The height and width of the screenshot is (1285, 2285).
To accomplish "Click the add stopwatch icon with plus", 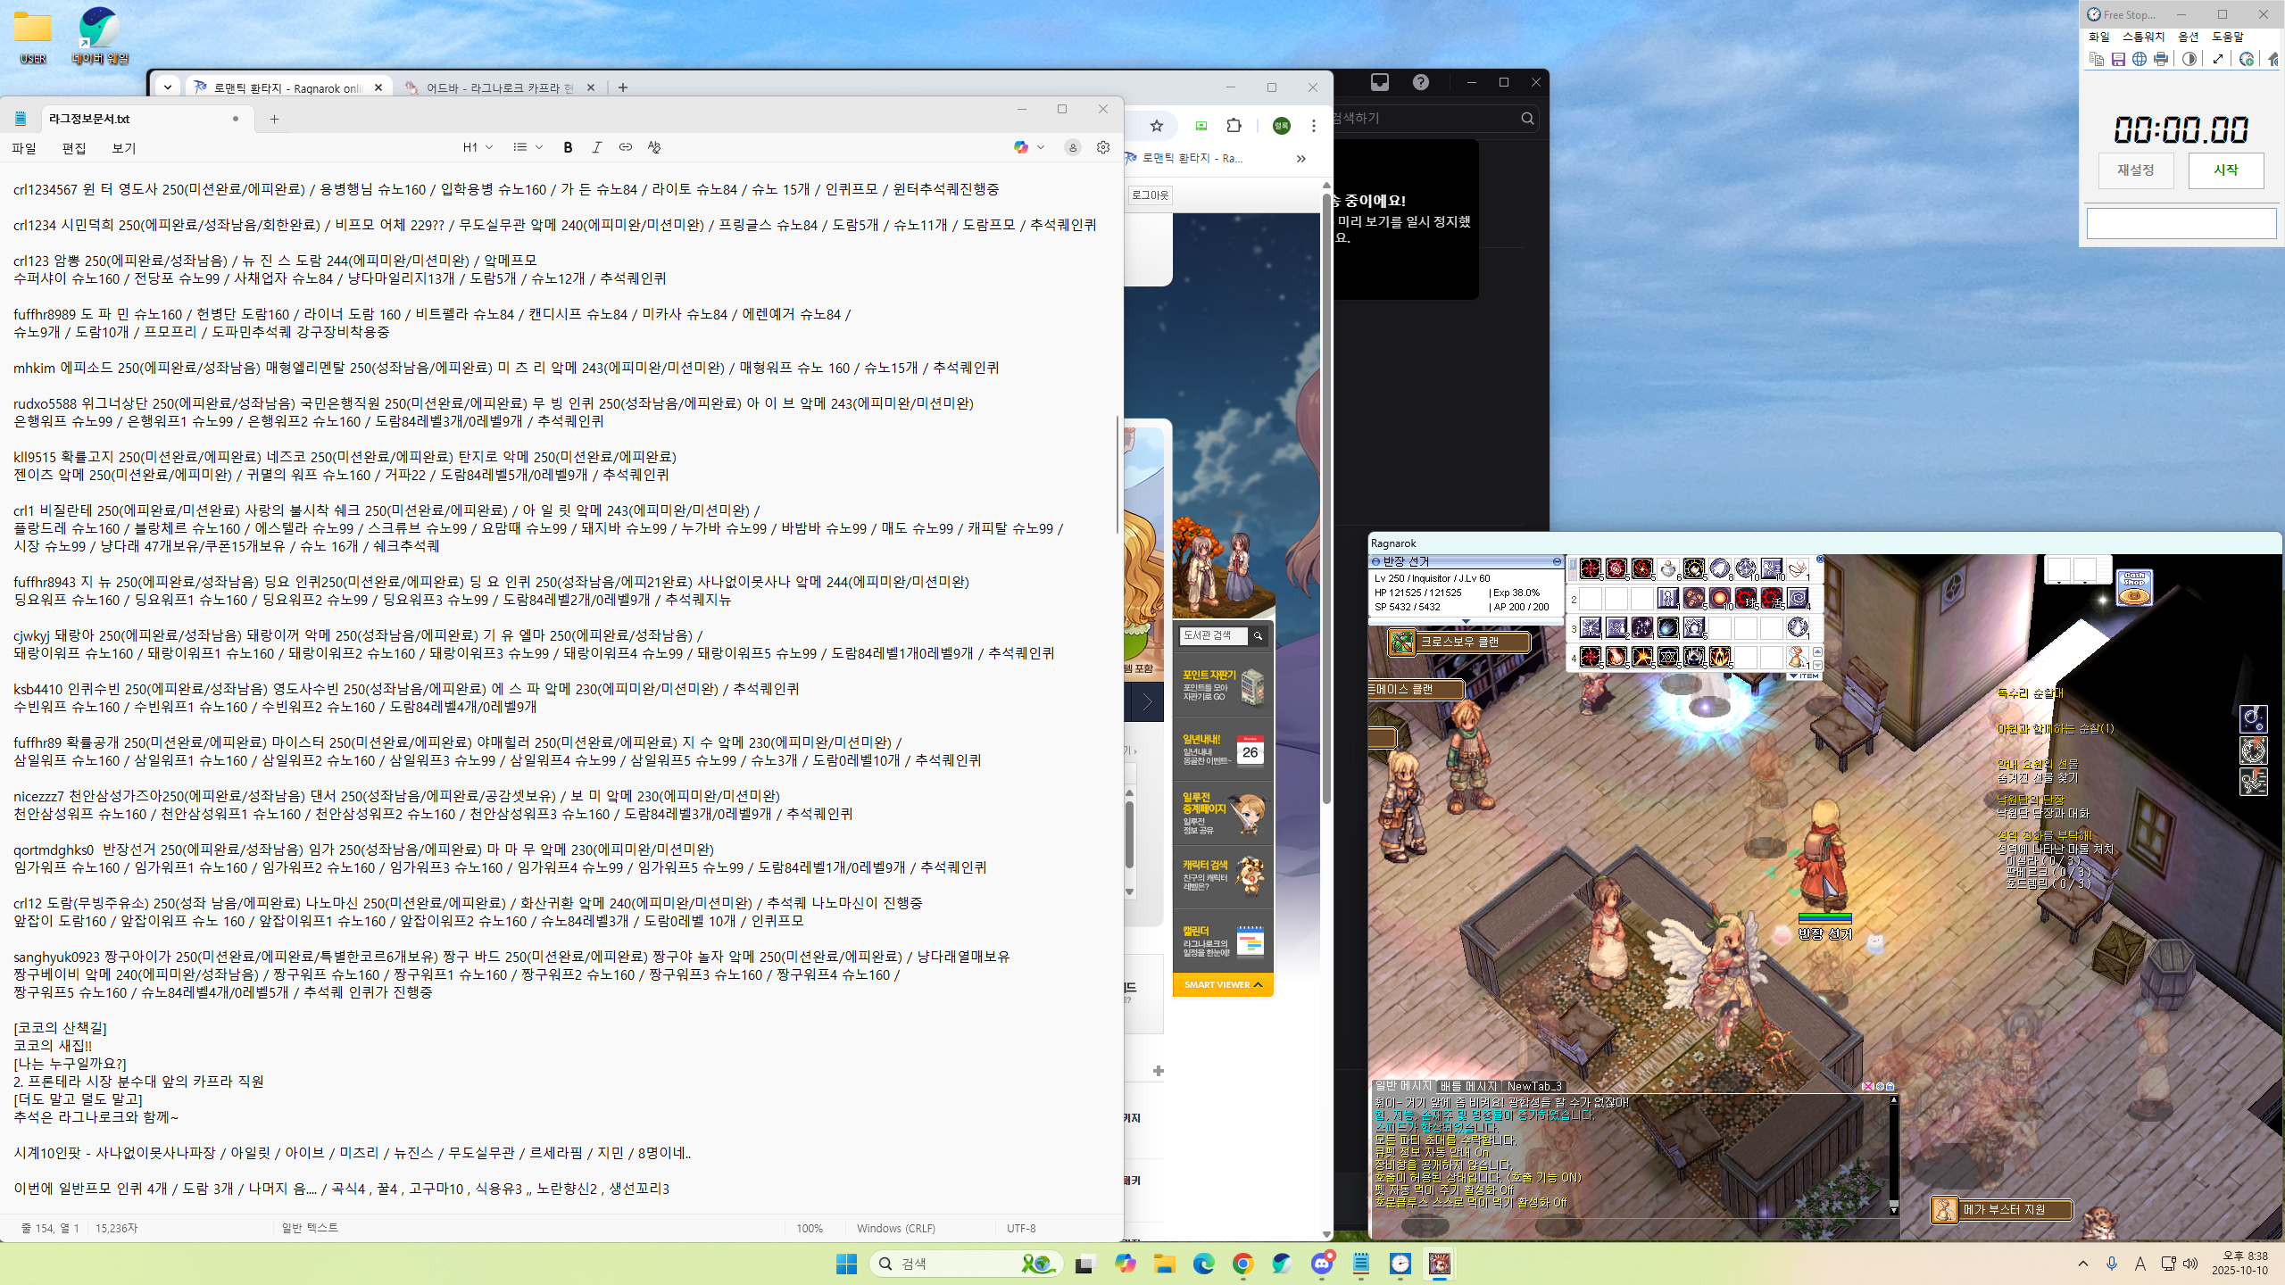I will tap(2247, 59).
